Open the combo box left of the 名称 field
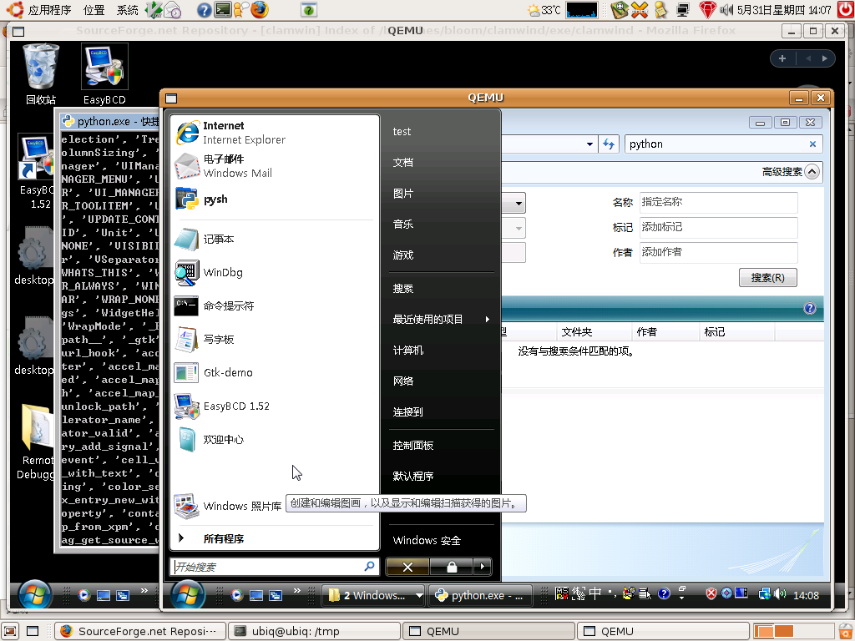This screenshot has width=855, height=641. [514, 204]
